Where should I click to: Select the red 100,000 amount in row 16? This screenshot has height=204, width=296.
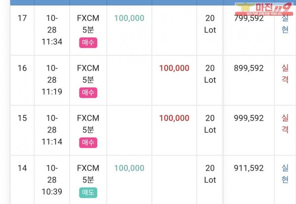coord(174,68)
